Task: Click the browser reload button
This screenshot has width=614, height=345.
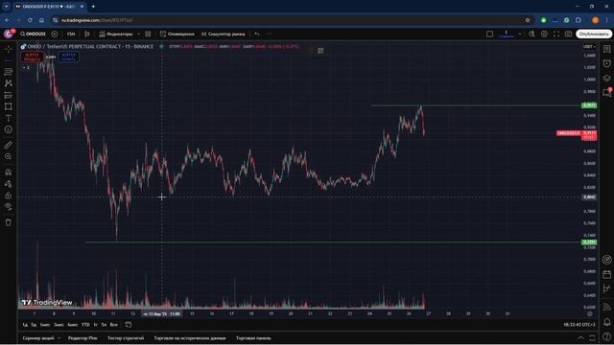Action: (30, 20)
